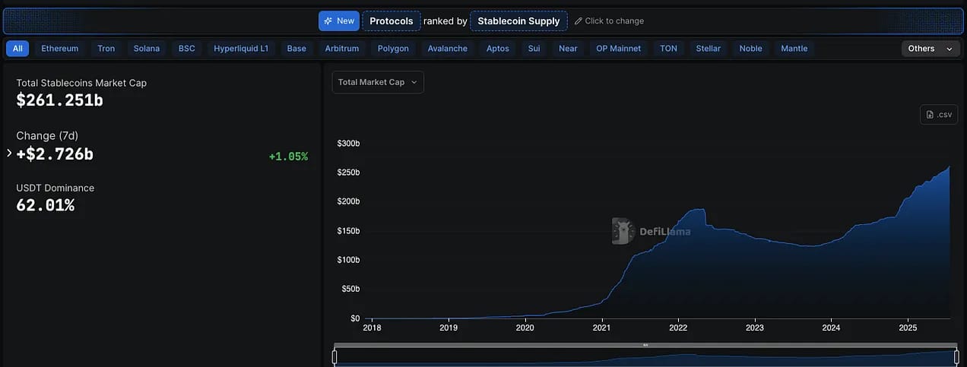This screenshot has width=967, height=367.
Task: Filter by Hyperliquid L1 chain
Action: pos(241,49)
